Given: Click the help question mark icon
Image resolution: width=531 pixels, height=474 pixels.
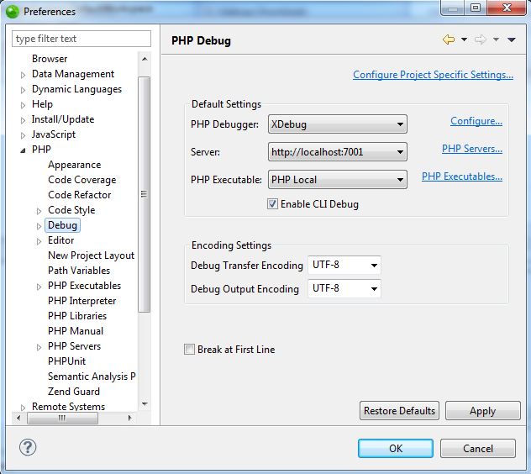Looking at the screenshot, I should tap(28, 447).
